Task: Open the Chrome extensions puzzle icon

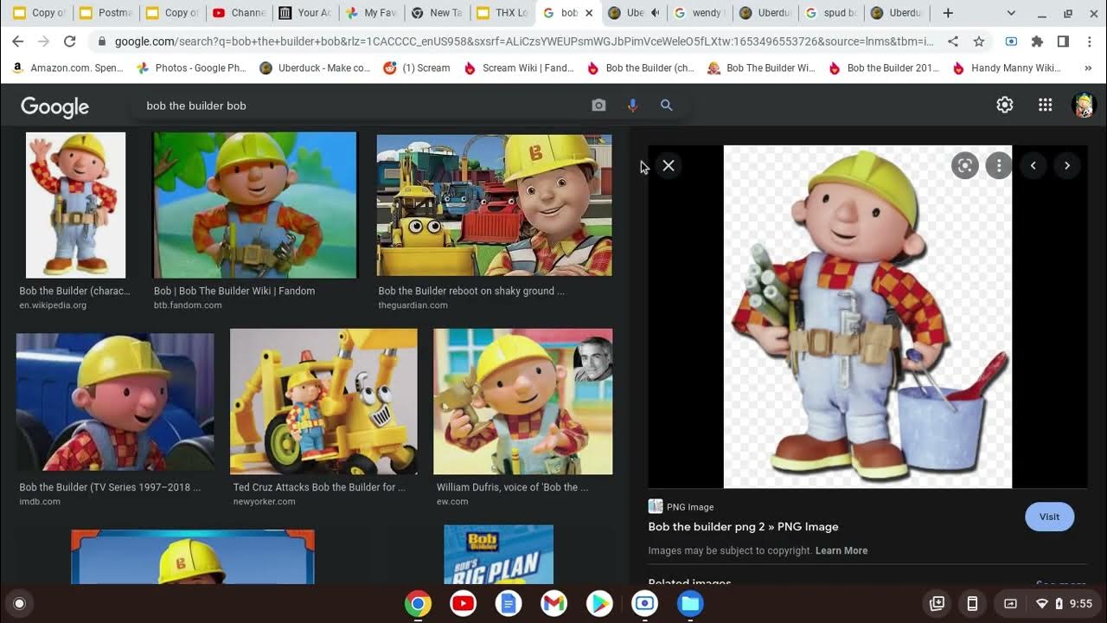Action: pos(1037,42)
